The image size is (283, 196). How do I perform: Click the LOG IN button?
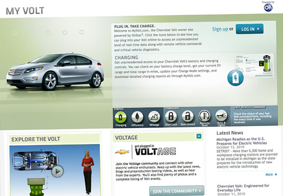249,29
